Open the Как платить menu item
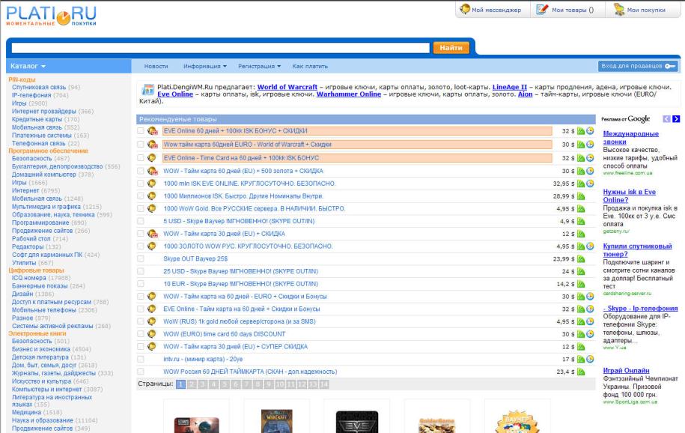Viewport: 685px width, 433px height. pos(310,67)
